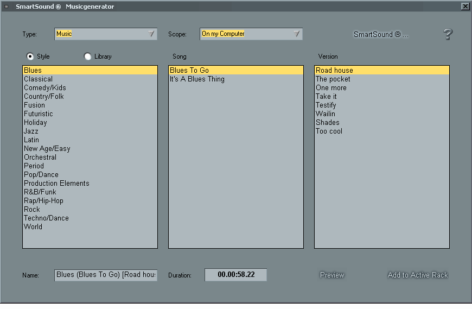Screen dimensions: 472x309
Task: Click the window menu icon in title bar
Action: pyautogui.click(x=6, y=7)
